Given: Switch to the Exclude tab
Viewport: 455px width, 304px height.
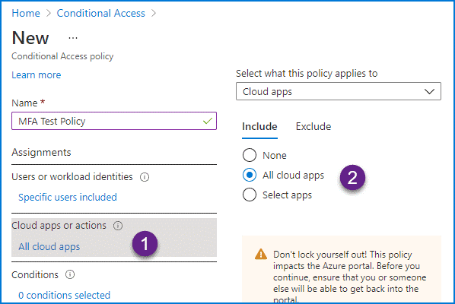Looking at the screenshot, I should (313, 127).
